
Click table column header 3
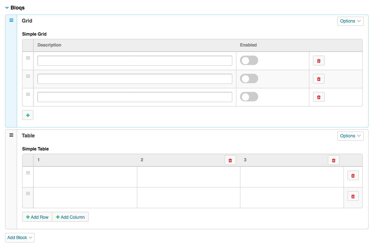[245, 160]
